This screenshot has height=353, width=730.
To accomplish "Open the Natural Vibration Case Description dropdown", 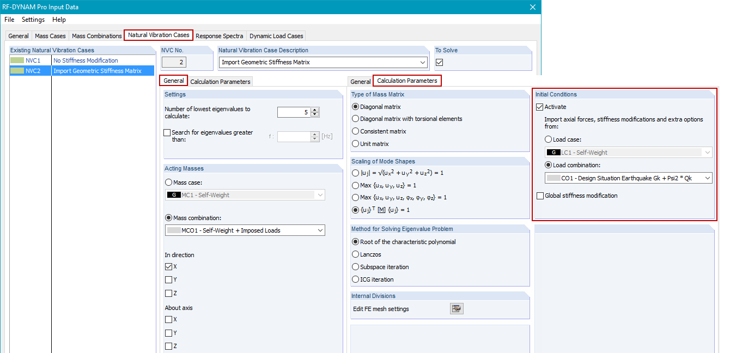I will tap(423, 62).
